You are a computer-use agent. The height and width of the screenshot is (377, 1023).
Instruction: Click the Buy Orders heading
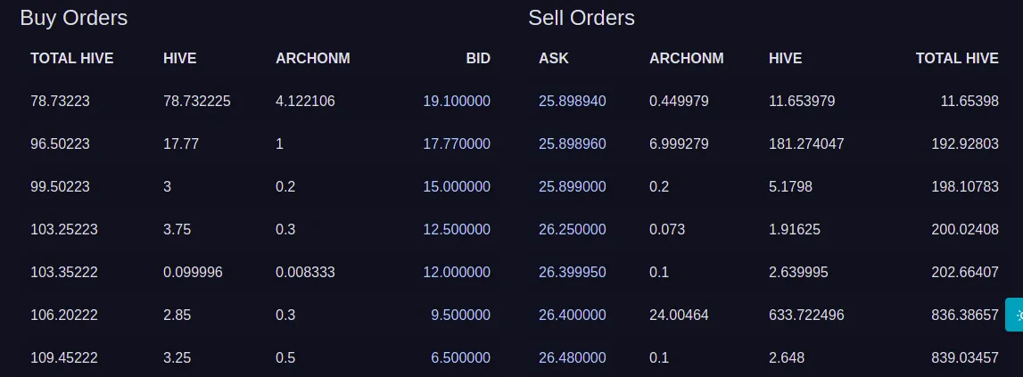click(74, 18)
